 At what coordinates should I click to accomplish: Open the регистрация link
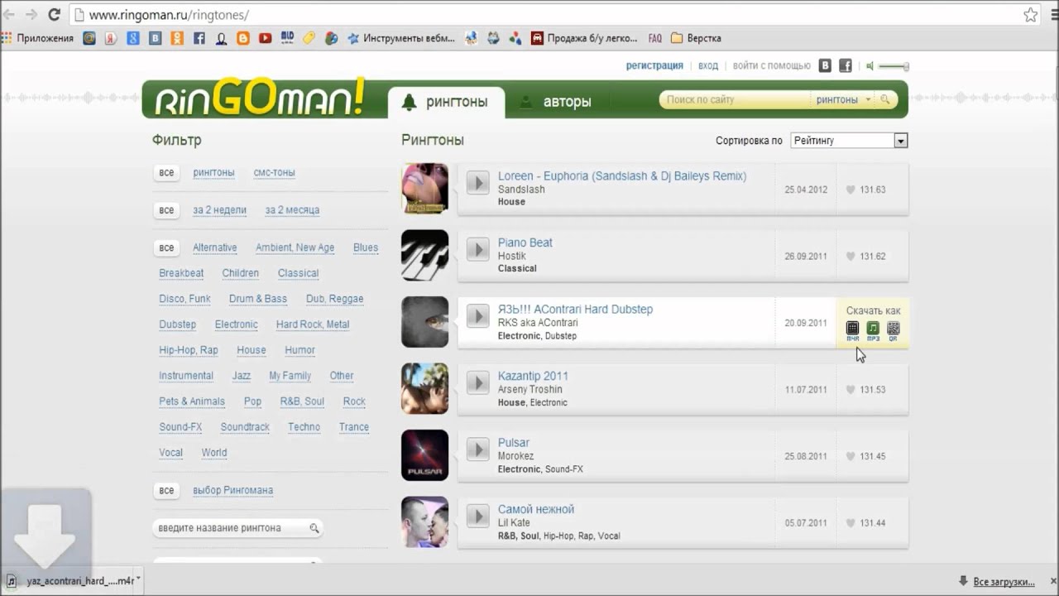tap(654, 65)
